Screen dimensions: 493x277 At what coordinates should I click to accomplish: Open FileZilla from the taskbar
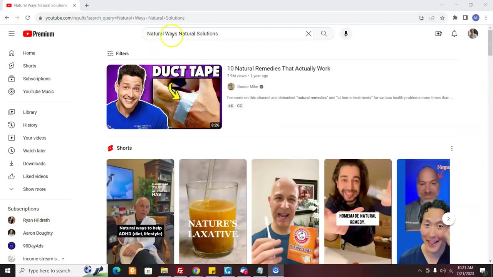180,270
